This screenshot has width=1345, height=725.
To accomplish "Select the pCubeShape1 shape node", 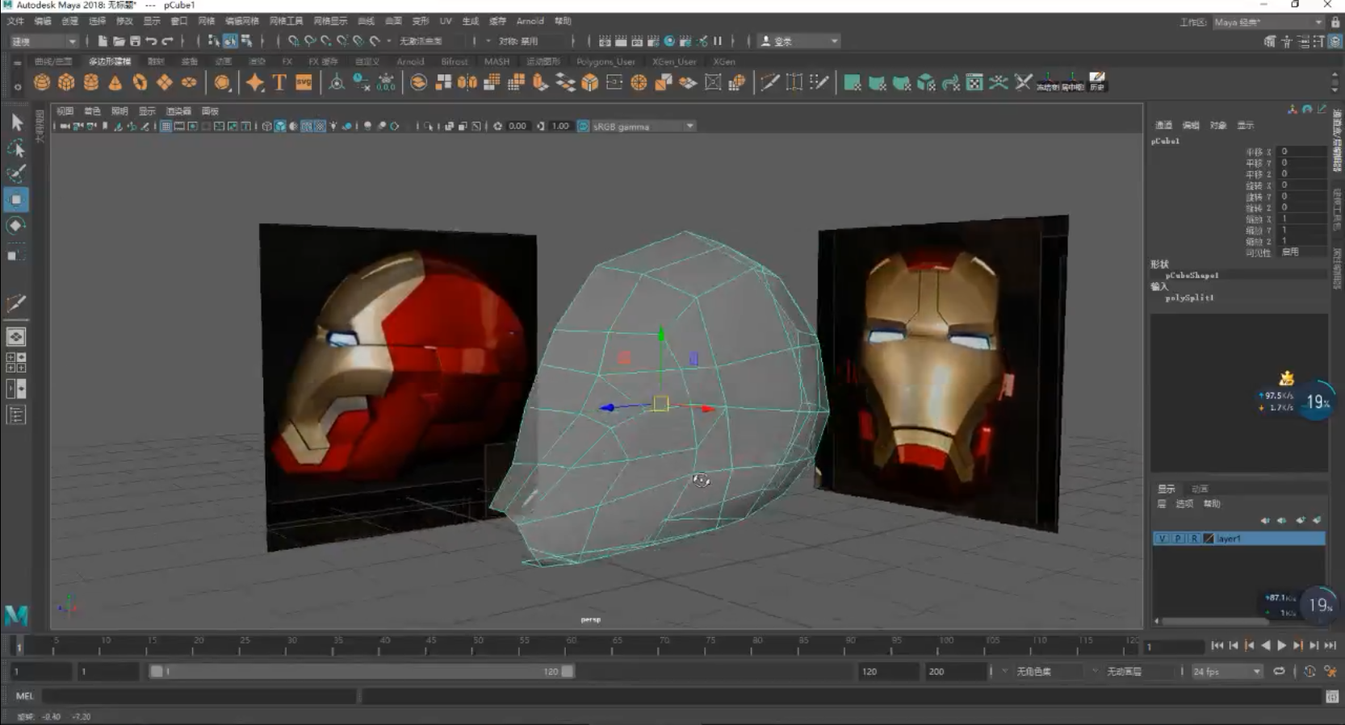I will click(1192, 275).
